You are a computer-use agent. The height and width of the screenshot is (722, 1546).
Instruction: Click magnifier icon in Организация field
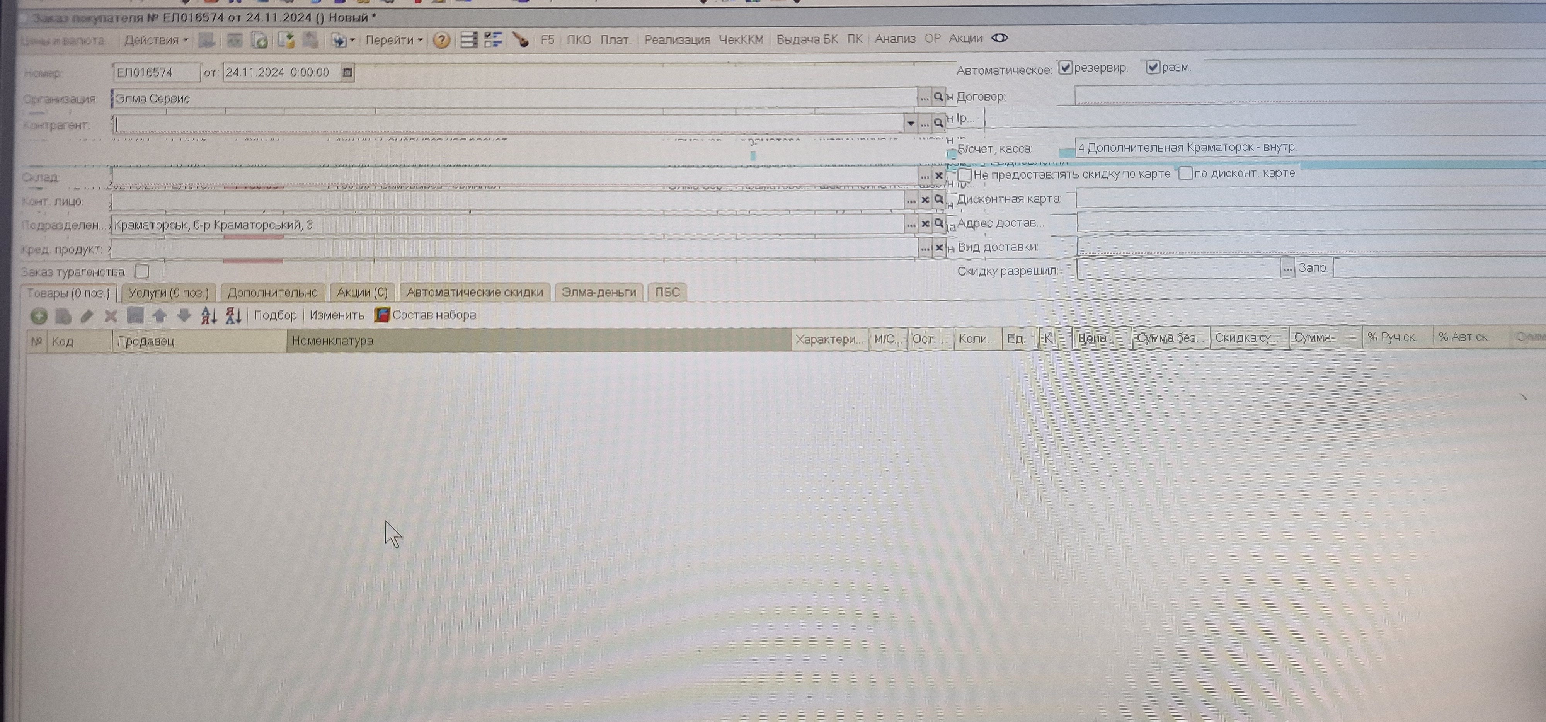pos(939,97)
